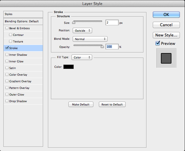Select the Contour label row
Viewport: 185px width, 151px height.
coord(23,35)
